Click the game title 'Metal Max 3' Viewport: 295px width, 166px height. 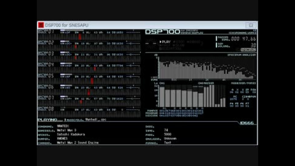point(67,130)
